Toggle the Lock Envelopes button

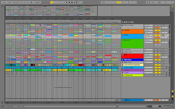pos(132,22)
